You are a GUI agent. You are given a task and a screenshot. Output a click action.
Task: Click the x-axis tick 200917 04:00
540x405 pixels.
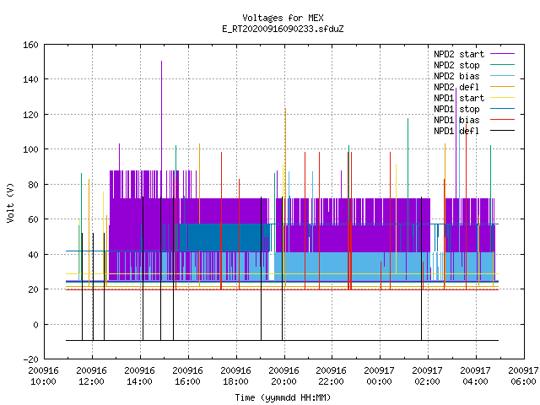476,376
